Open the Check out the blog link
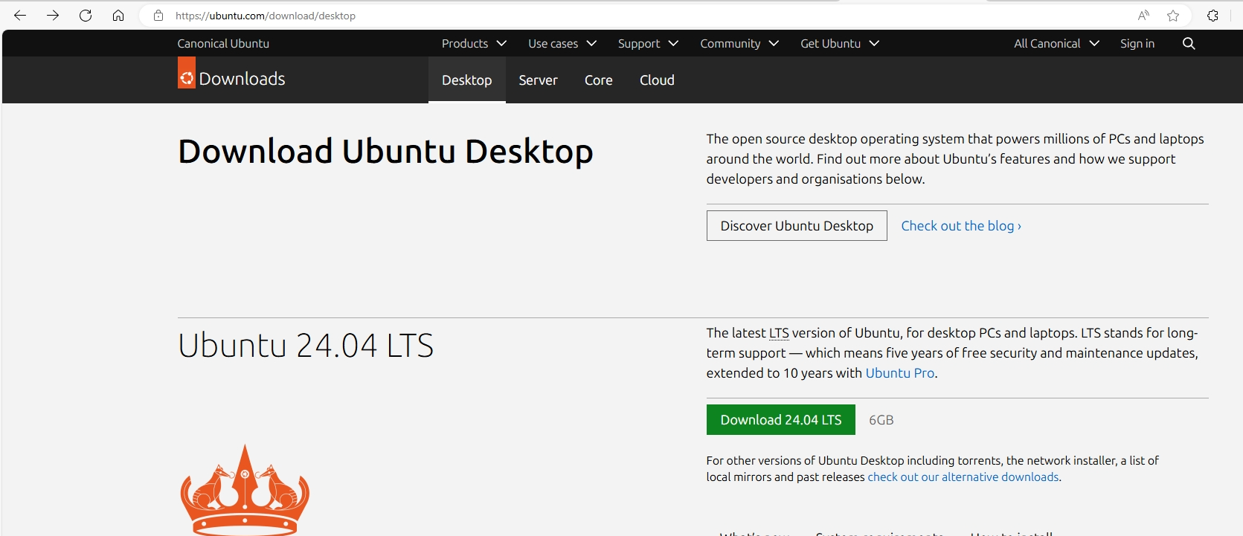 click(961, 225)
